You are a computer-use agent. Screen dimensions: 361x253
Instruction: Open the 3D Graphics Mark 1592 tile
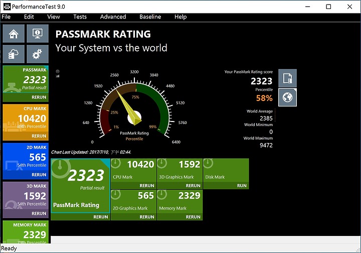pyautogui.click(x=180, y=170)
